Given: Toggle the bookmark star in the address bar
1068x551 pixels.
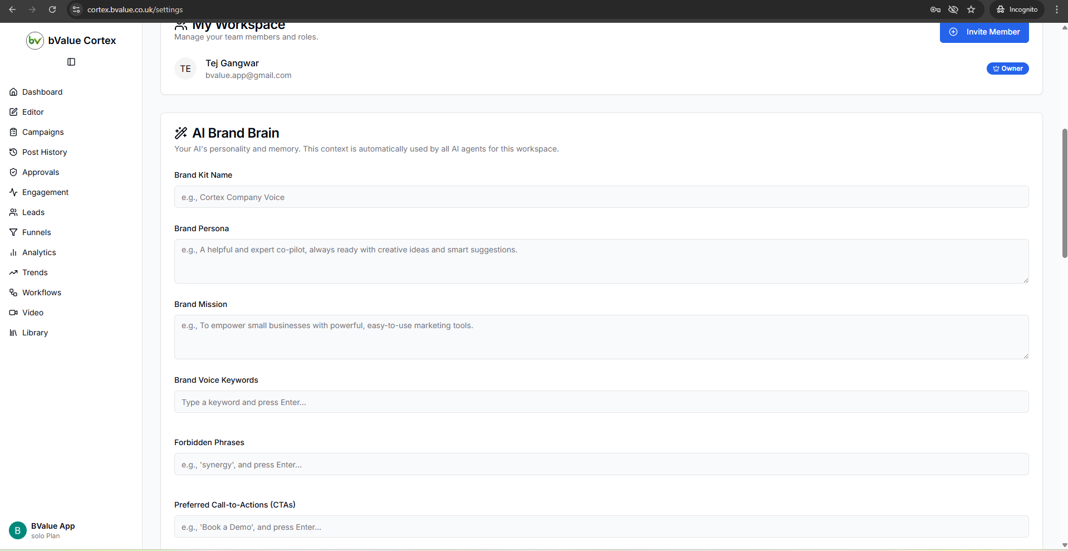Looking at the screenshot, I should (x=972, y=9).
